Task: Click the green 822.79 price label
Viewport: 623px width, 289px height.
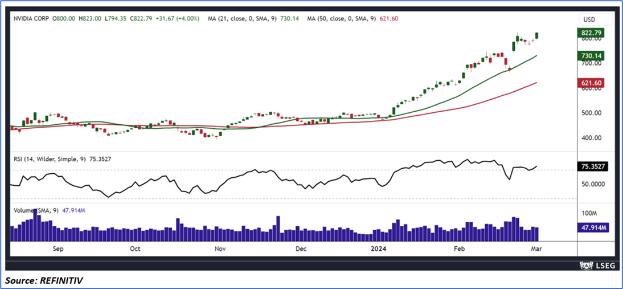Action: [589, 34]
